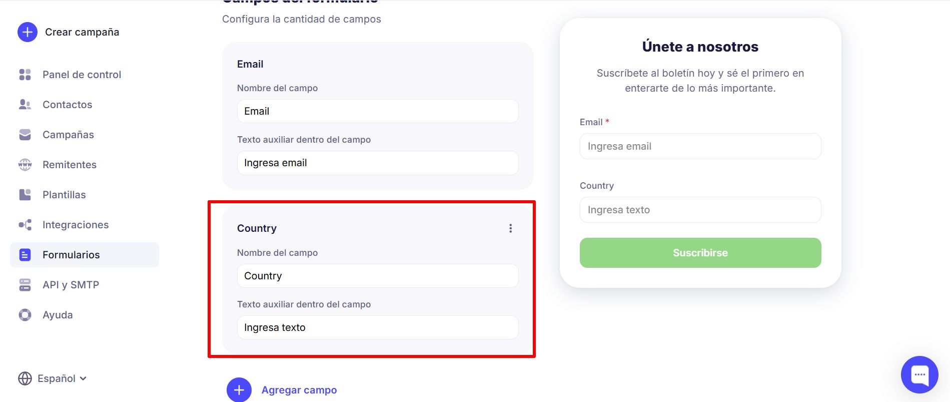Click the Ayuda lifebuoy icon
Viewport: 950px width, 402px height.
point(25,315)
